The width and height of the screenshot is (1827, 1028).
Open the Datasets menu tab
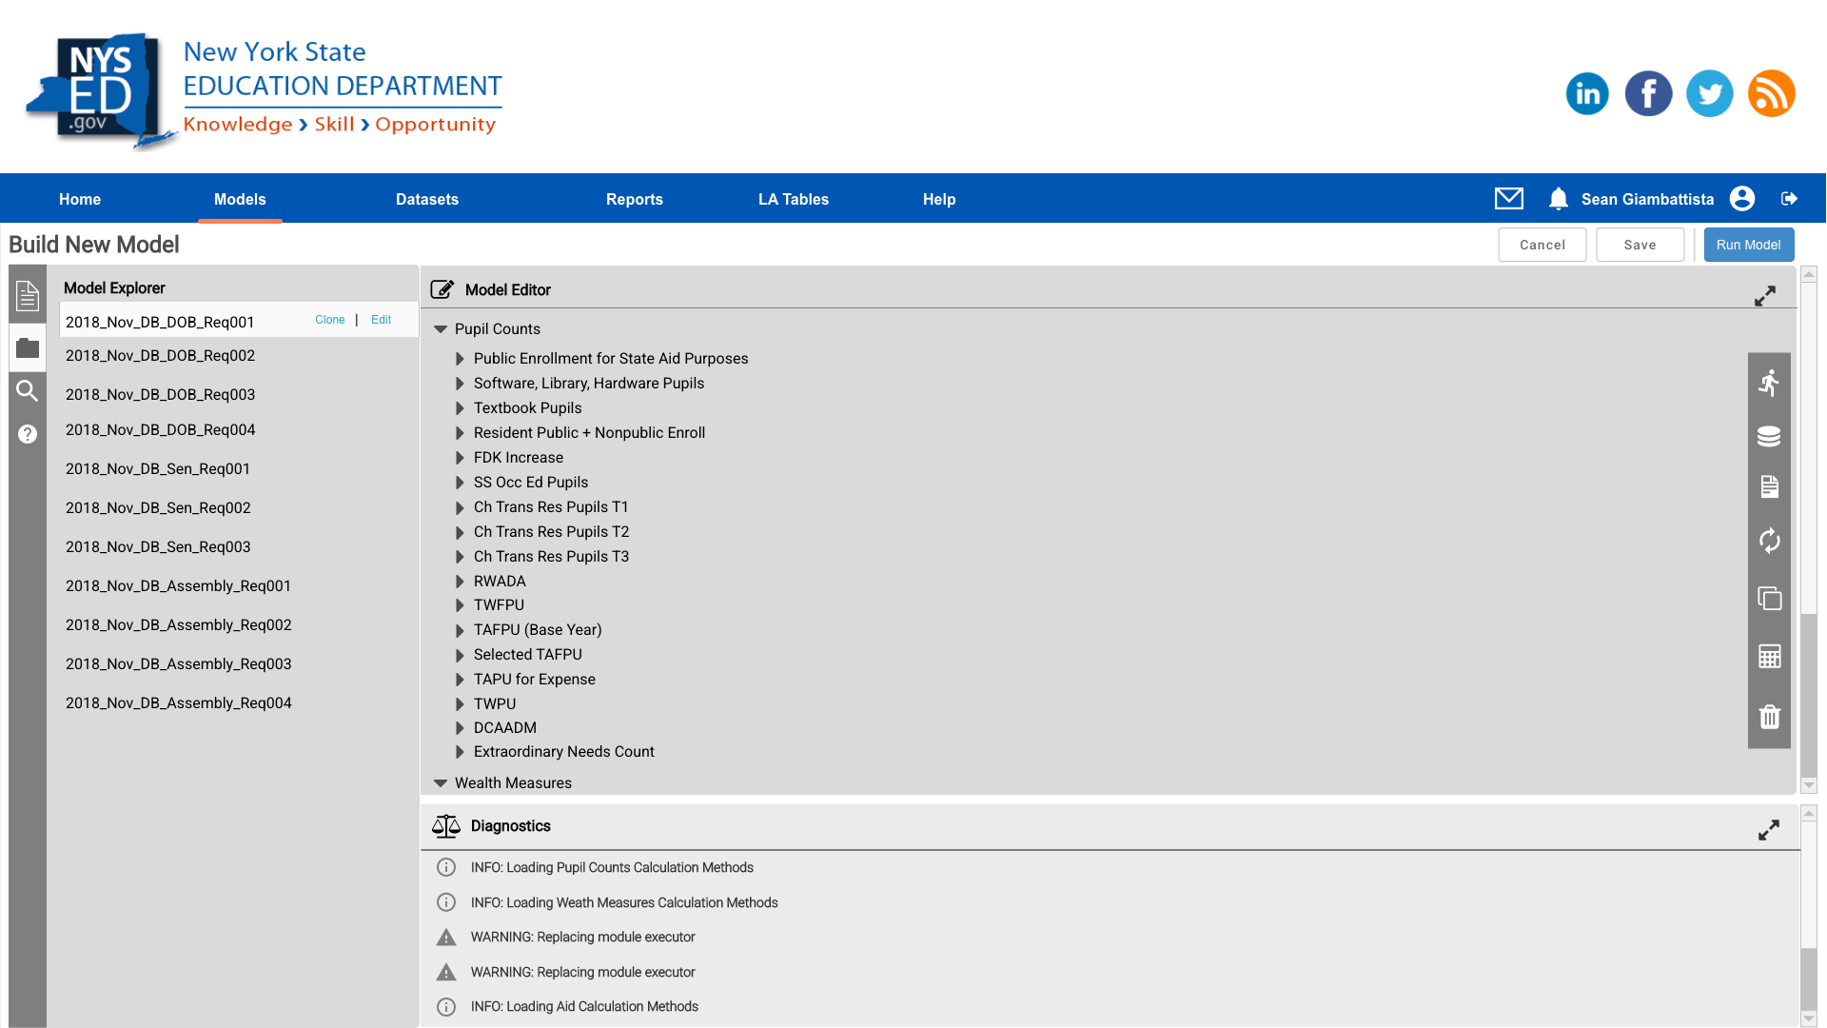tap(426, 199)
